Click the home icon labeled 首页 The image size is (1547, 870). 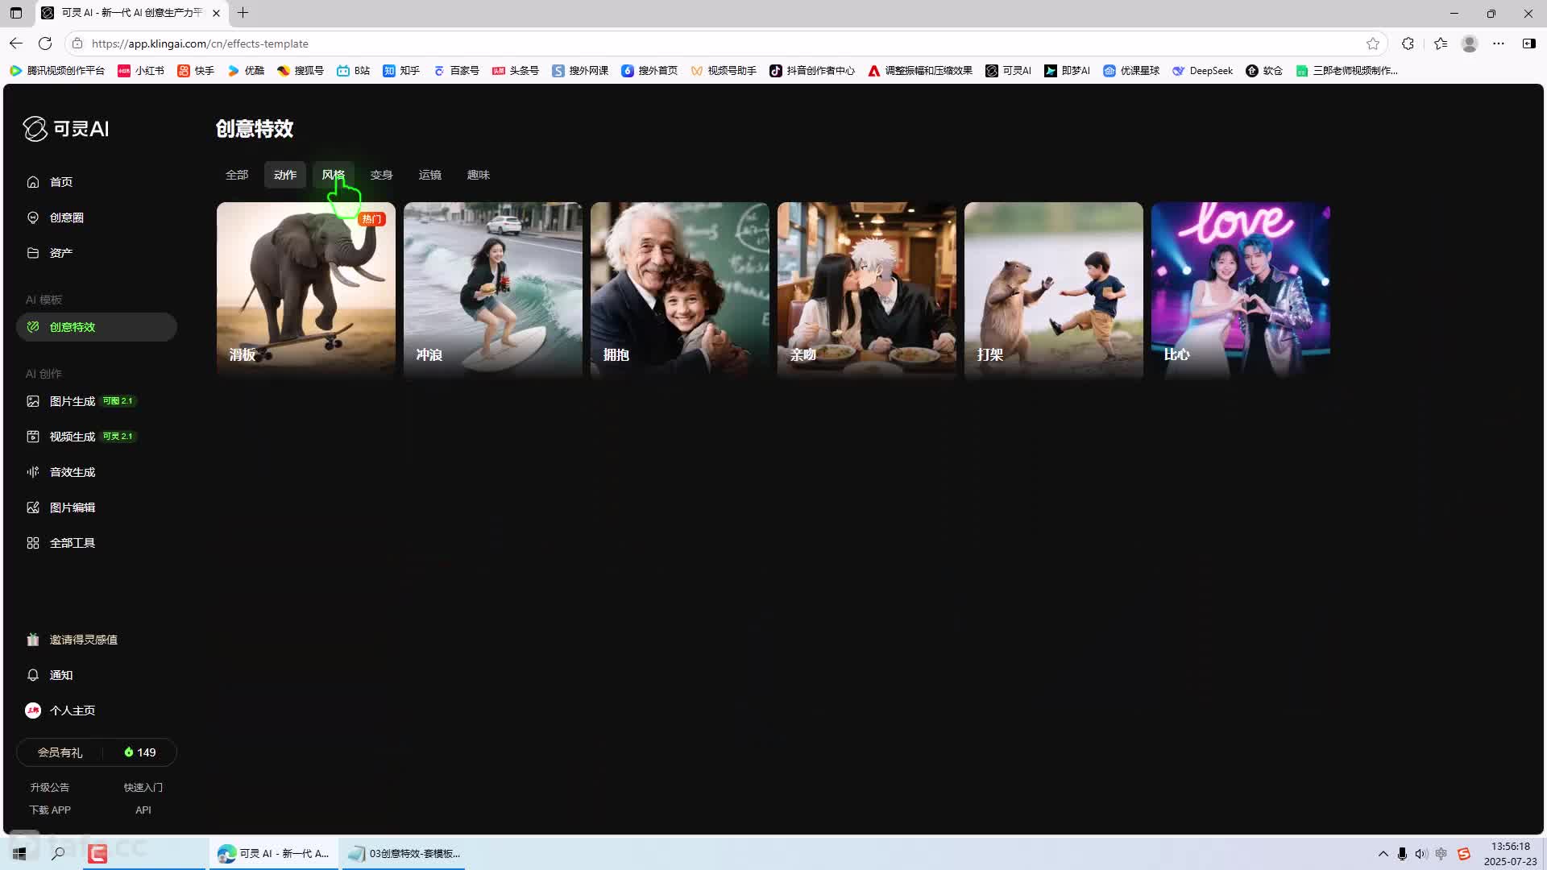pos(33,182)
